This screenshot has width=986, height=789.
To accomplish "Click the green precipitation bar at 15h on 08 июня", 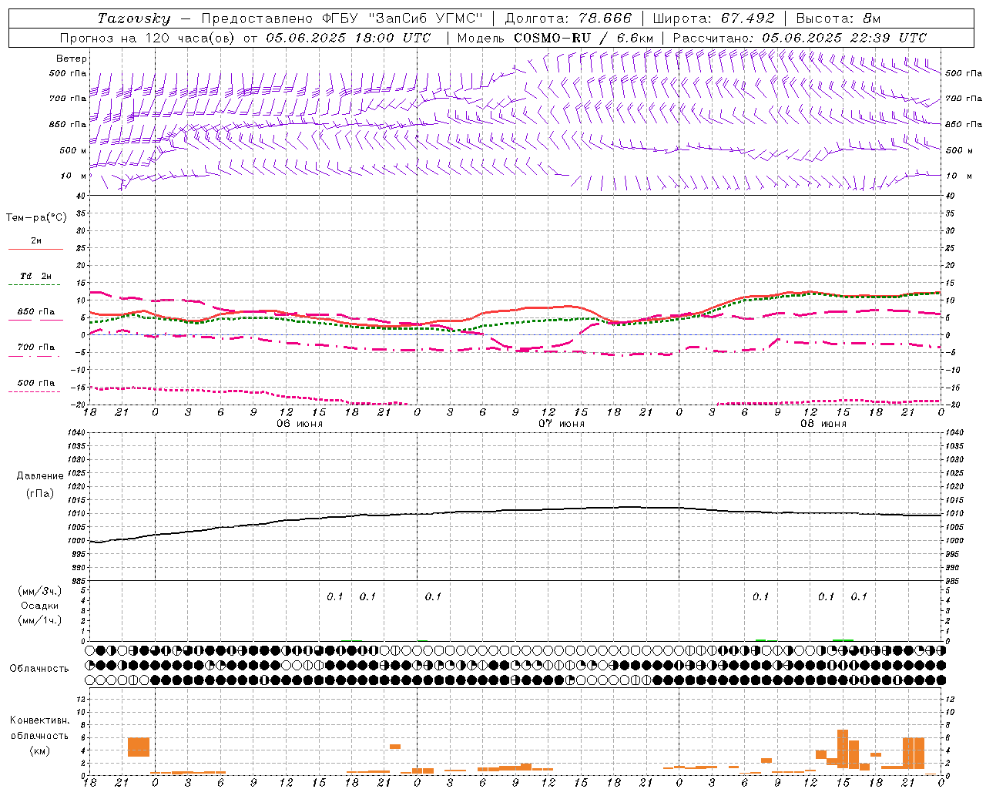I will (843, 640).
